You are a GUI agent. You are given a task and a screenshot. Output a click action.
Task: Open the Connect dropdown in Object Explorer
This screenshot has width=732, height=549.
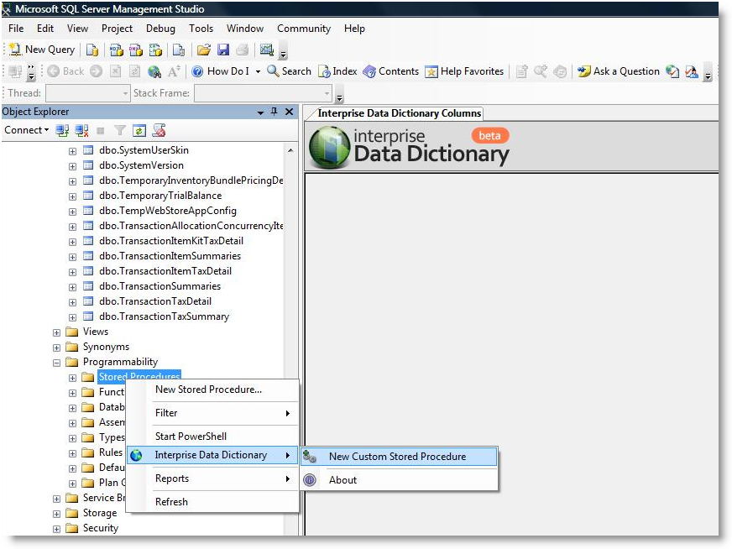(x=26, y=130)
